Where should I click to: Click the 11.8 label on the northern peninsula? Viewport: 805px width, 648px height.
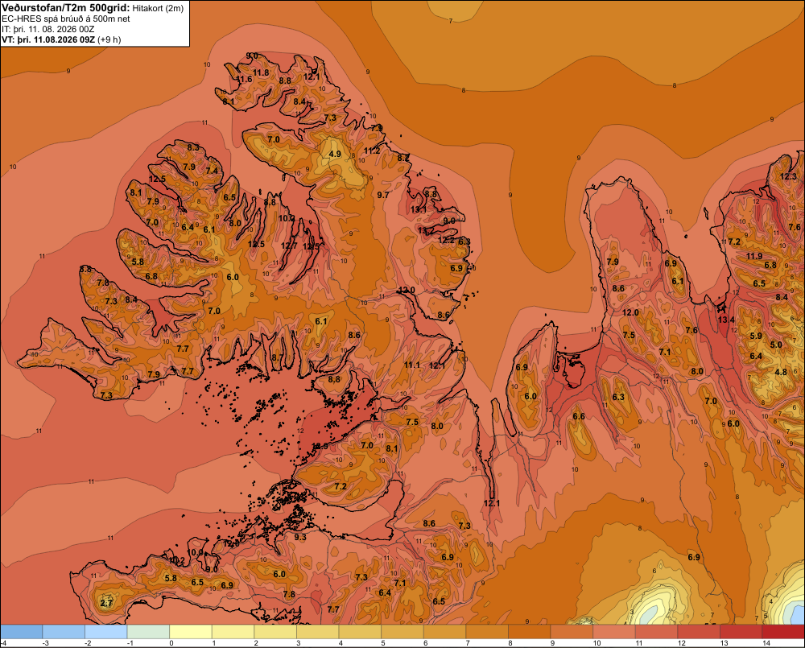(x=261, y=73)
